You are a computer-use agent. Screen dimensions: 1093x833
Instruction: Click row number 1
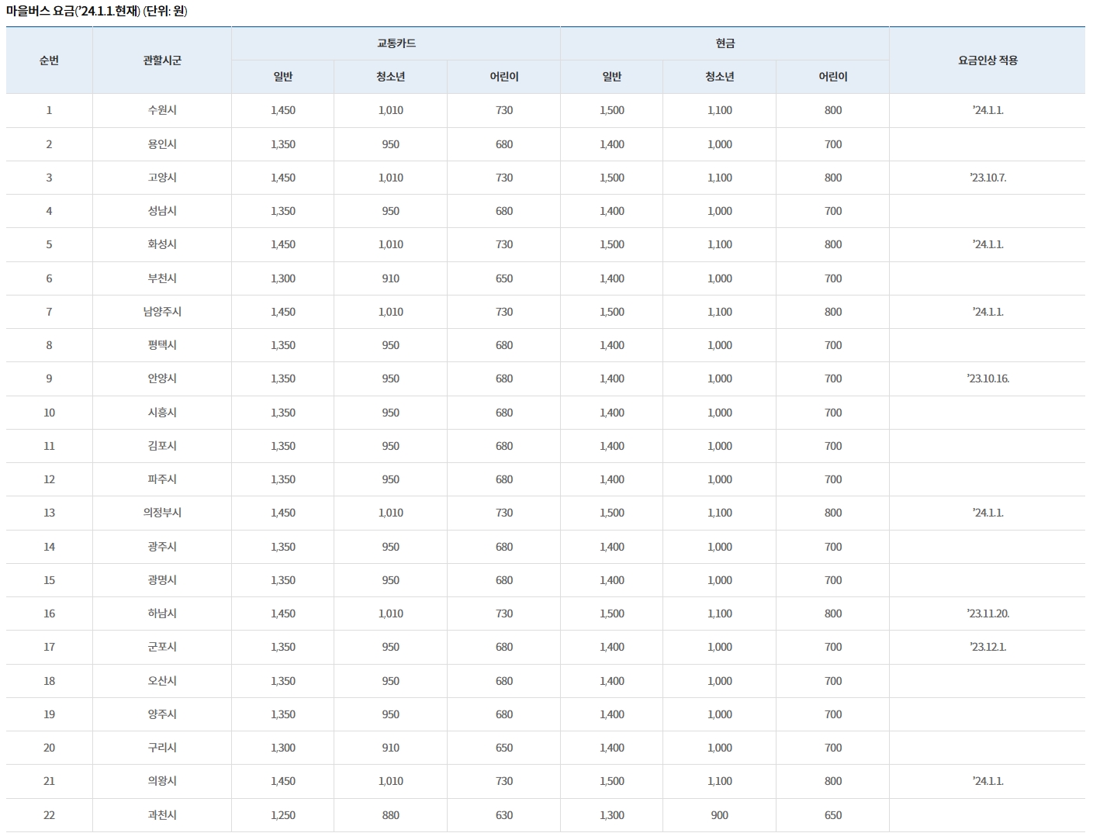click(49, 110)
